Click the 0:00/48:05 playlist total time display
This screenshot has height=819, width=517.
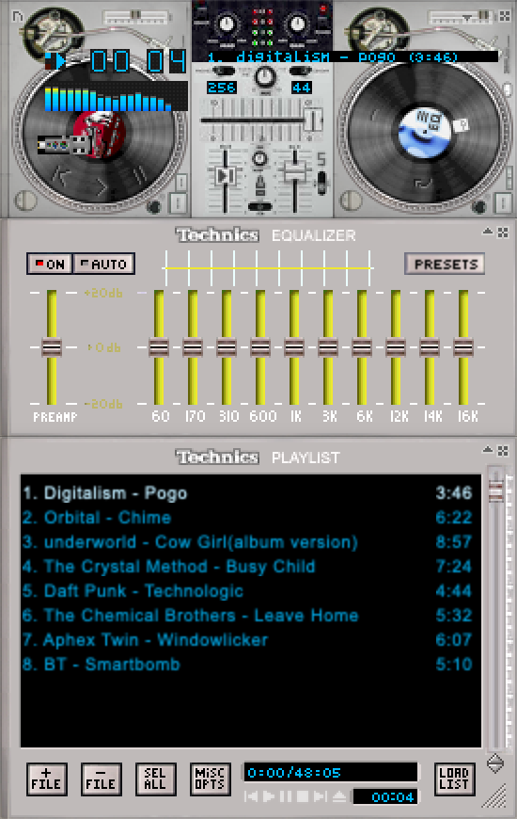331,773
